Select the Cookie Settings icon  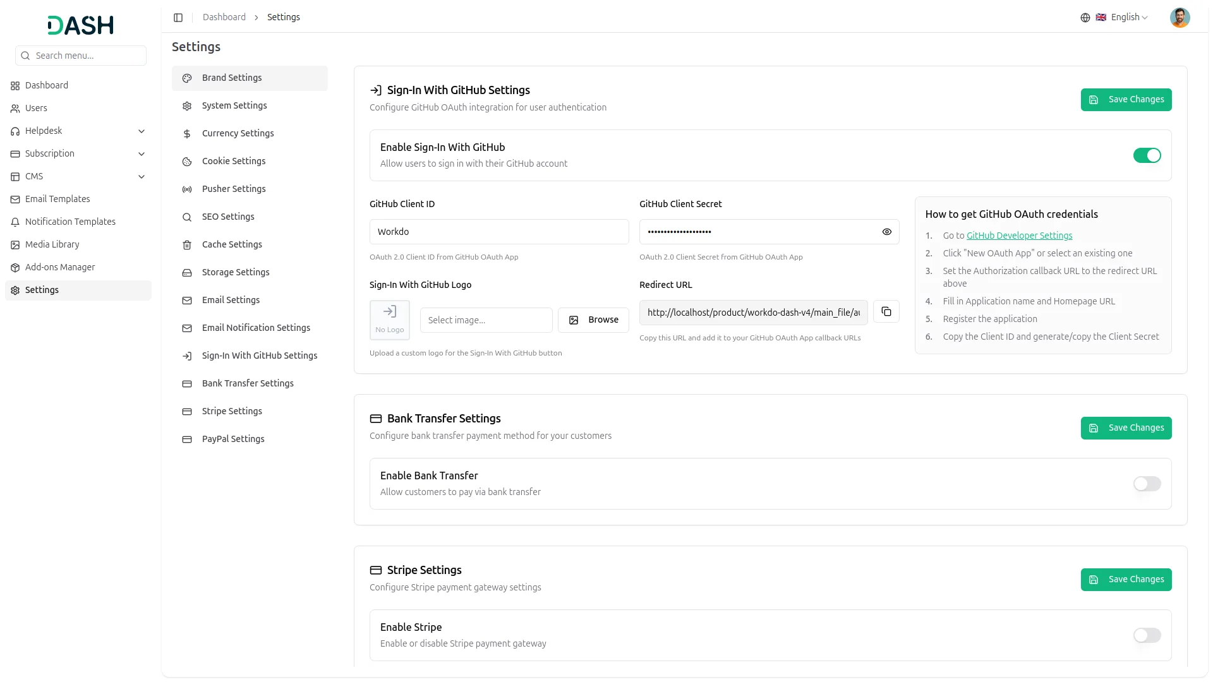coord(186,161)
